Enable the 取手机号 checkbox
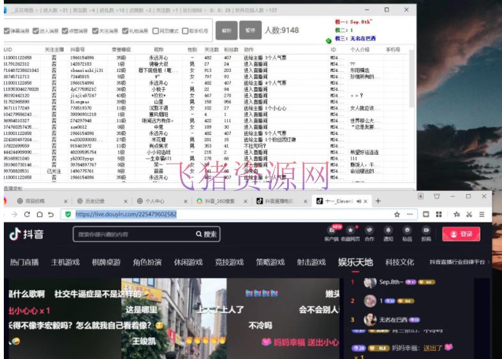 [185, 31]
